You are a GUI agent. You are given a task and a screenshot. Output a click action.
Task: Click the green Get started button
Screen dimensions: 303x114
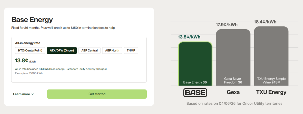click(97, 94)
